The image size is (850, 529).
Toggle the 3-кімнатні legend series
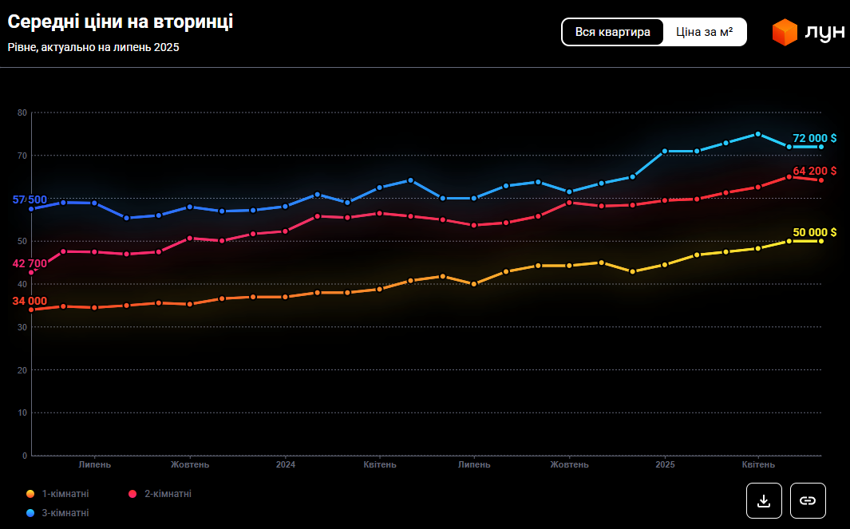coord(65,513)
